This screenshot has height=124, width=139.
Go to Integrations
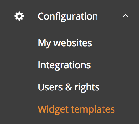point(64,65)
